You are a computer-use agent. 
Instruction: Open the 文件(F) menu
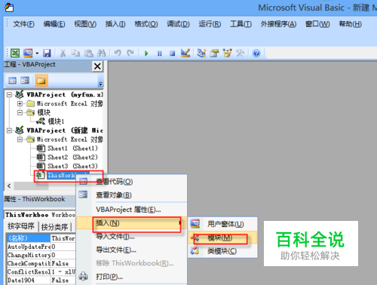(x=23, y=24)
